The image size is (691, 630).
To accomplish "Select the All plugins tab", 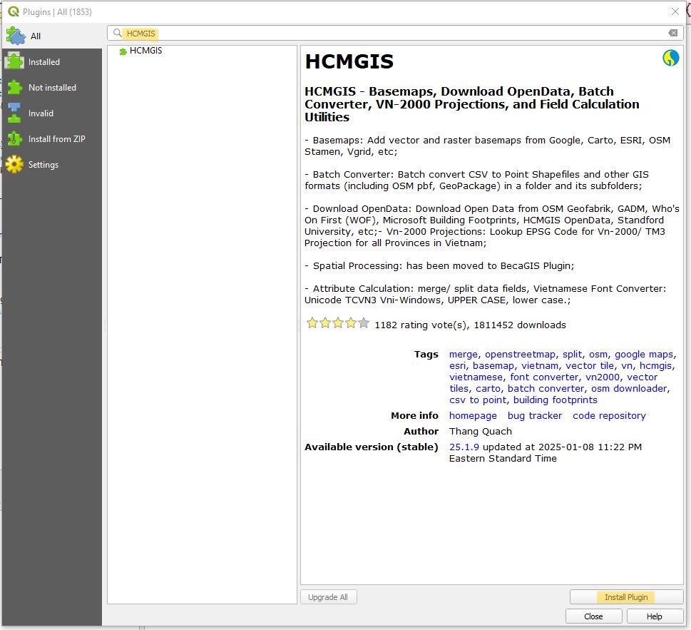I will point(36,36).
